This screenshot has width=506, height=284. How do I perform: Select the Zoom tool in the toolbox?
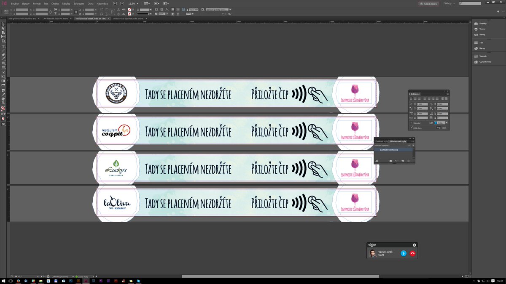(3, 103)
